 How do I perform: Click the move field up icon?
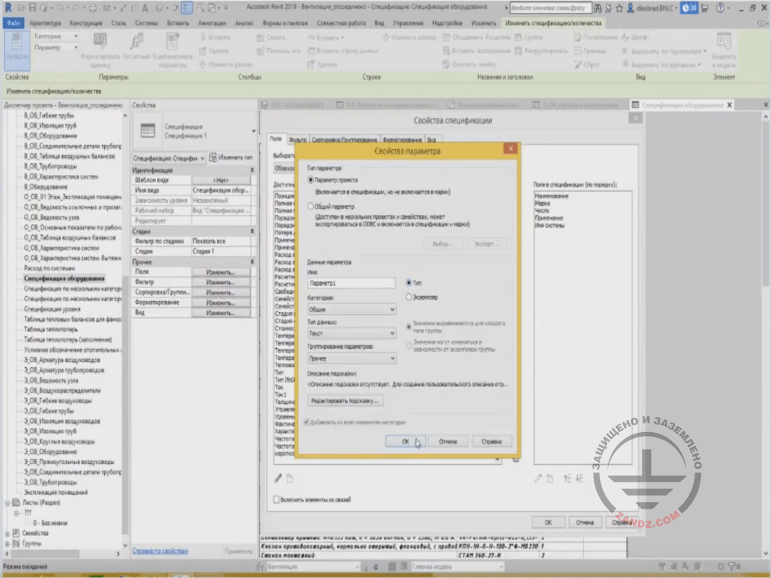pos(567,478)
